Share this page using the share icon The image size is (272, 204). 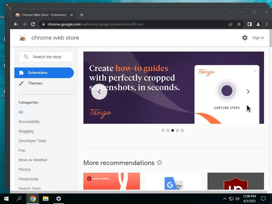pyautogui.click(x=231, y=24)
